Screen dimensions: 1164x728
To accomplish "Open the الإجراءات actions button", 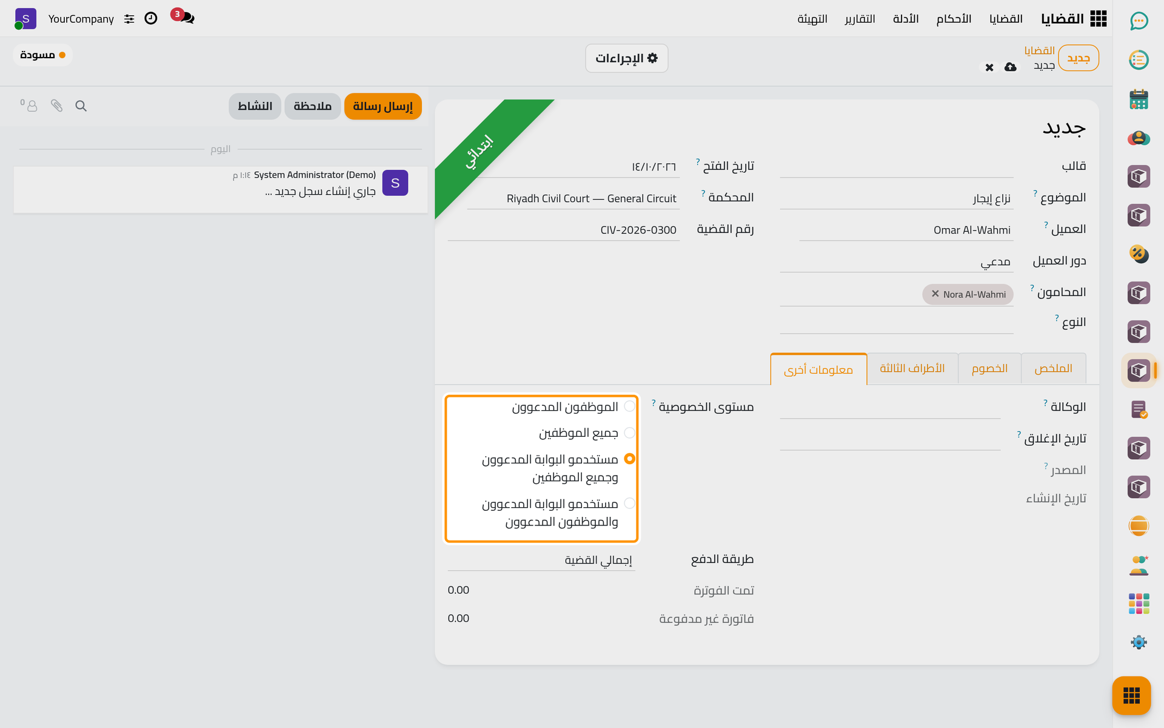I will (626, 58).
